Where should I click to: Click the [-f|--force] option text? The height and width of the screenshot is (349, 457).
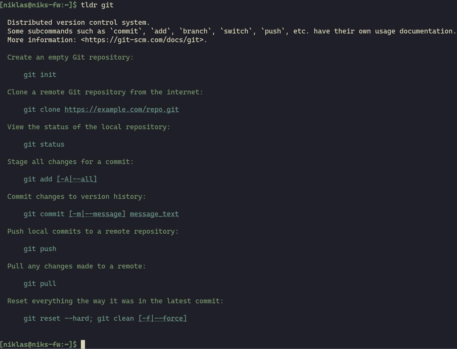click(x=163, y=319)
